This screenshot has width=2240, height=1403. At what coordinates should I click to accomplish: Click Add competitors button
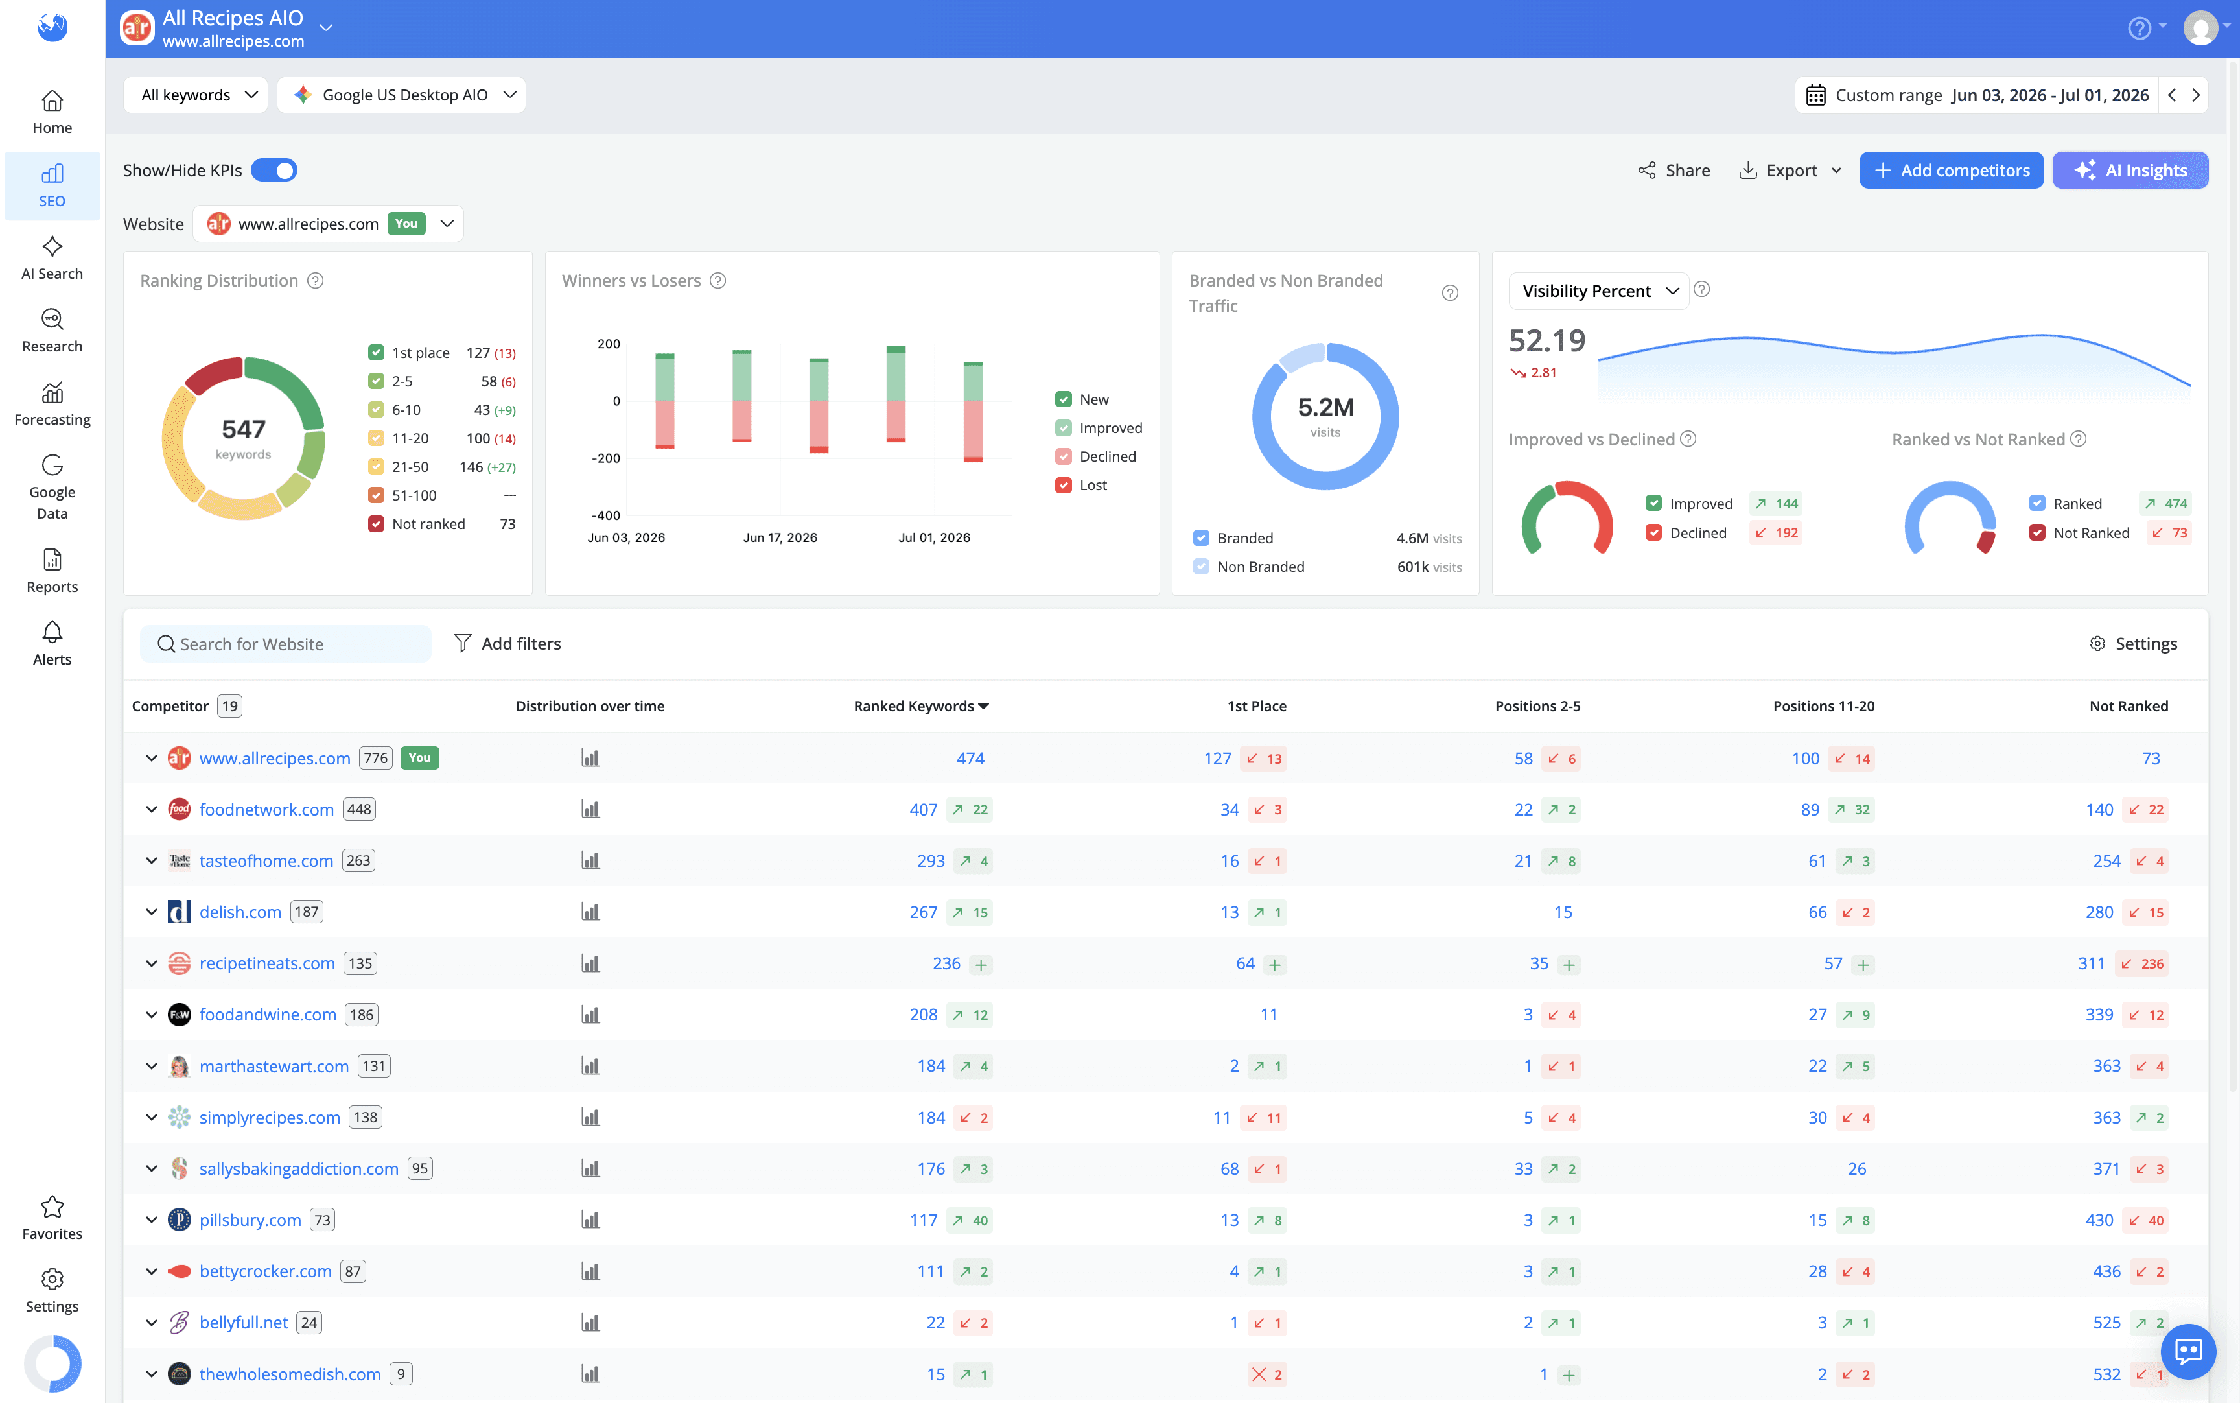(x=1951, y=171)
